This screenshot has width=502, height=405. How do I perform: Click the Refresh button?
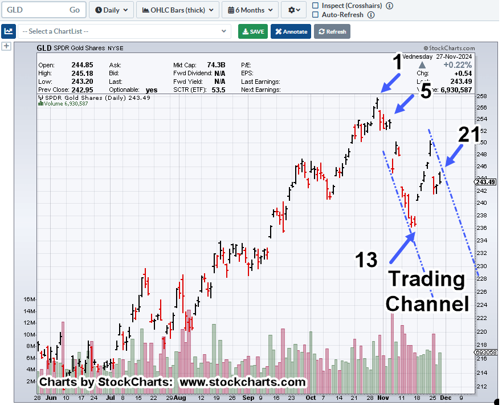click(332, 31)
